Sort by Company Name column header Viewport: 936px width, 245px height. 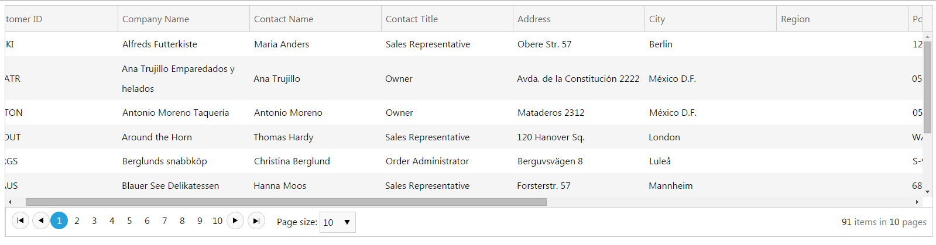tap(156, 19)
